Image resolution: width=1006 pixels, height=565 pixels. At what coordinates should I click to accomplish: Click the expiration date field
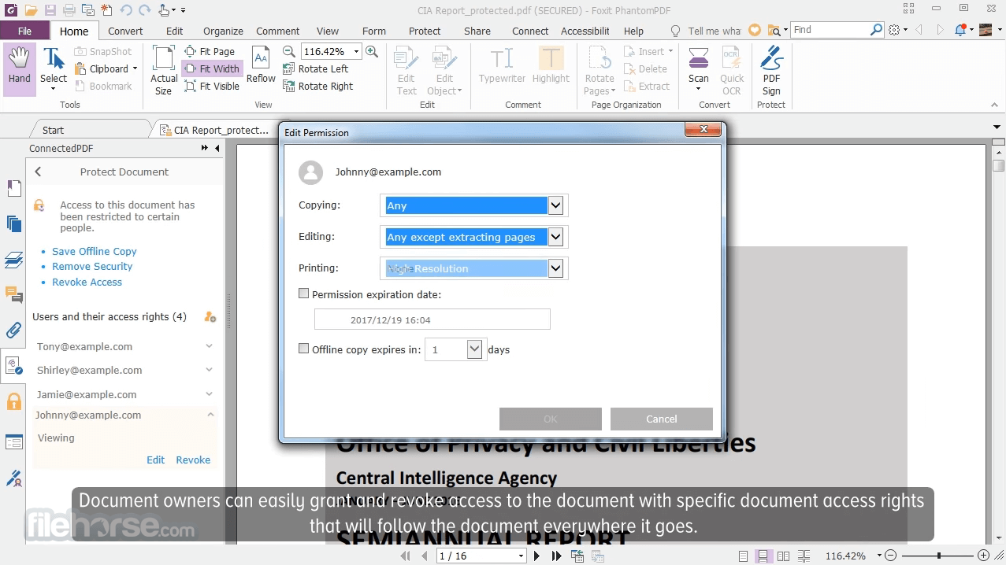(x=432, y=319)
